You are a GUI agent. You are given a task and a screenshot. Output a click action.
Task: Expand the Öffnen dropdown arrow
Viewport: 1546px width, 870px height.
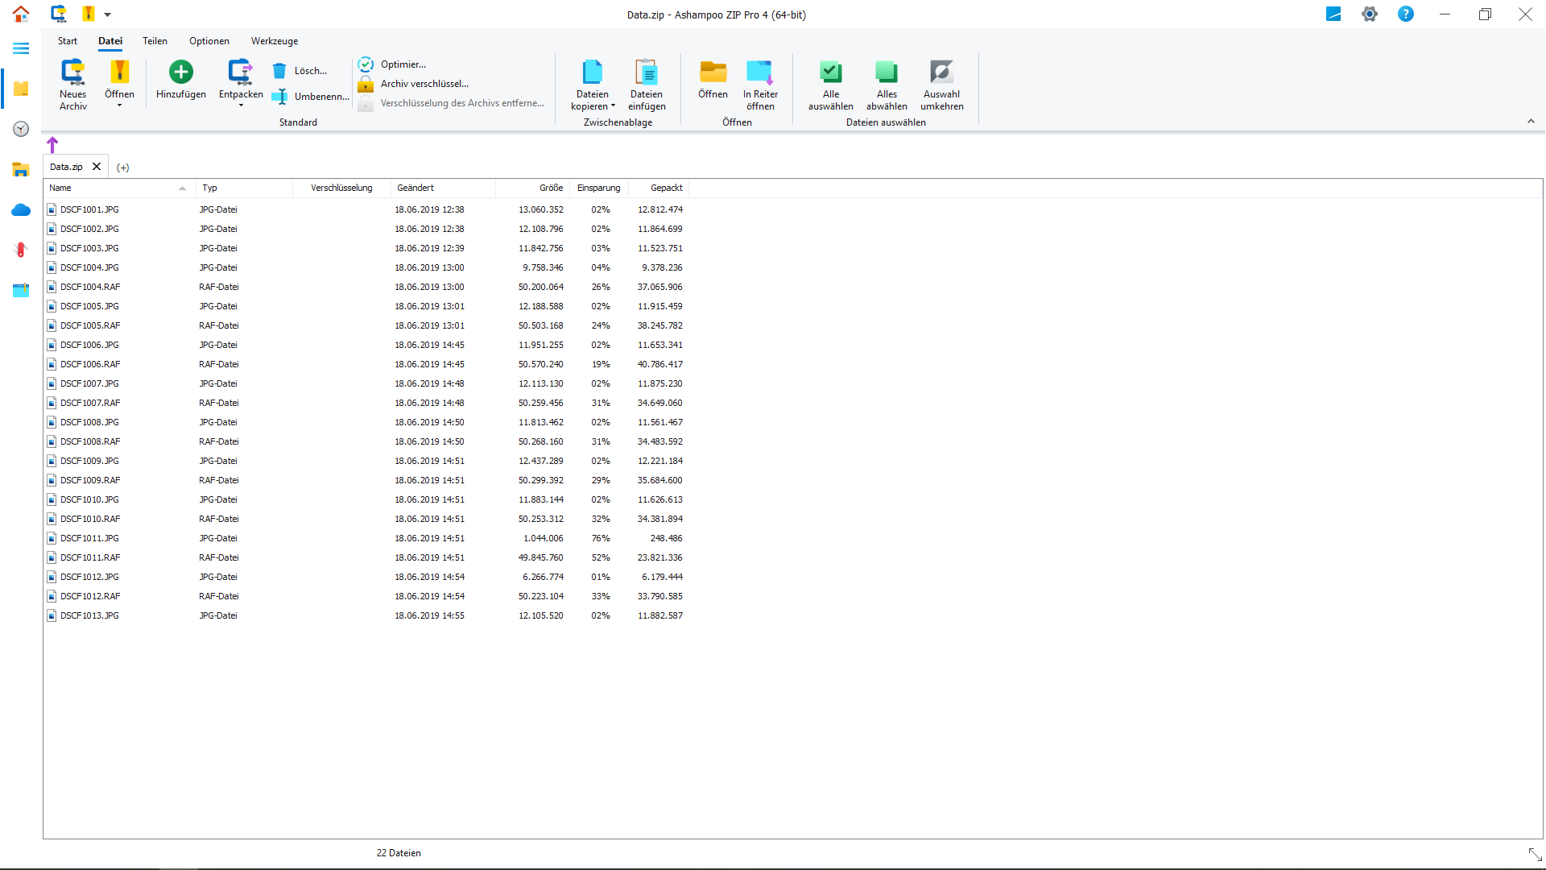(119, 106)
